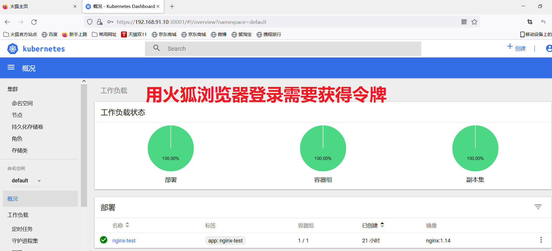This screenshot has height=251, width=552.
Task: Go forward in browser history
Action: [21, 22]
